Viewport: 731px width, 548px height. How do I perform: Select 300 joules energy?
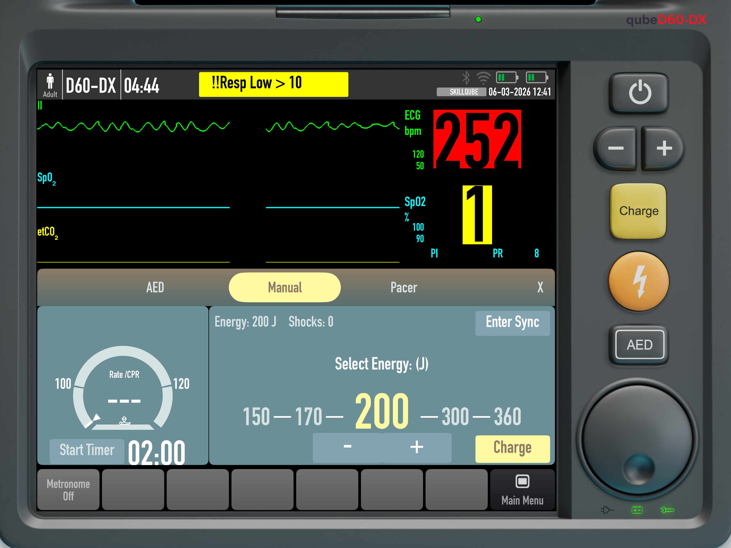point(455,416)
